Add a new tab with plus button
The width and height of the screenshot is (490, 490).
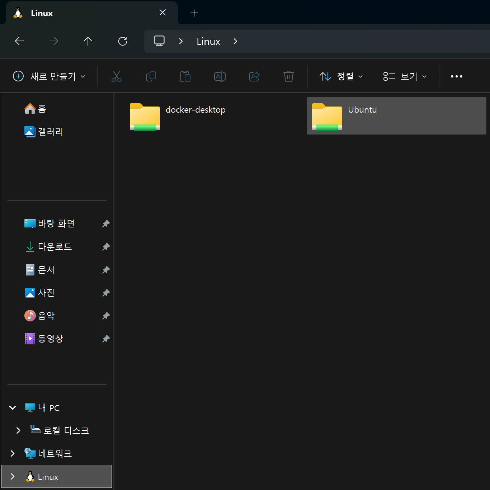click(x=194, y=13)
